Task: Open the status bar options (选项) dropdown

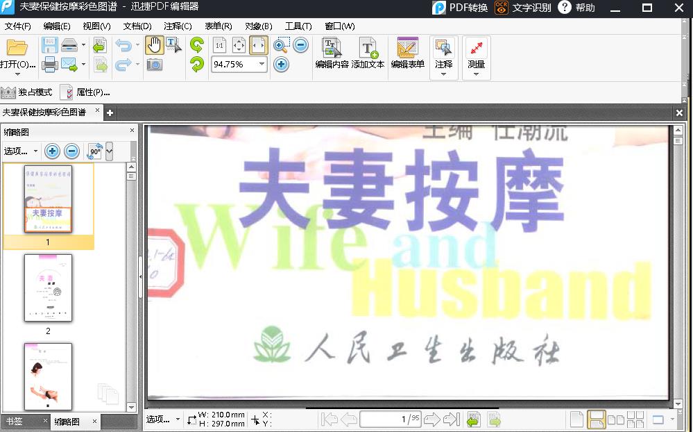Action: click(163, 419)
